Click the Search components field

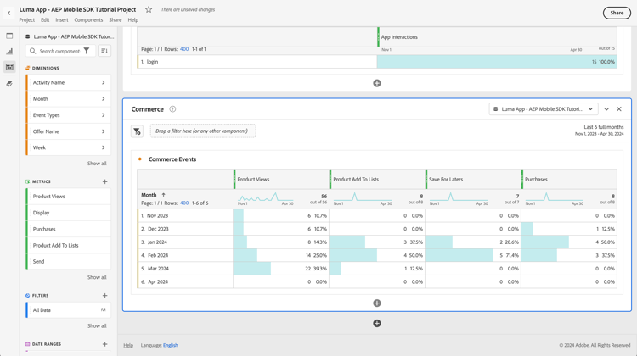59,51
